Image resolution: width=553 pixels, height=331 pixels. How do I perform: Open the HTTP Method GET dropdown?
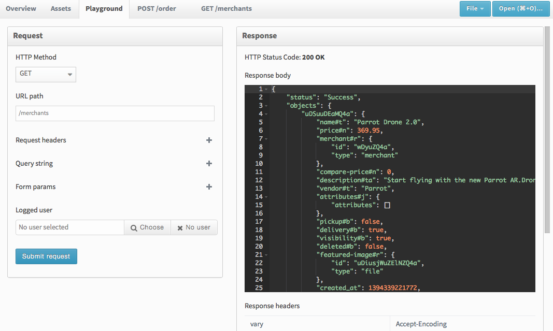46,75
